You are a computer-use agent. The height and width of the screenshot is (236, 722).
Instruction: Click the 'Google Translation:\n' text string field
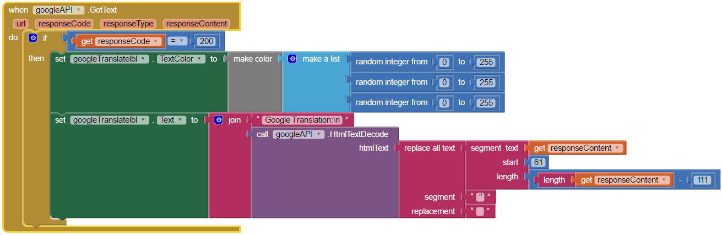coord(303,120)
